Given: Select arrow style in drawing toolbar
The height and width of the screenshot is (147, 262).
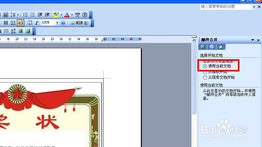Looking at the screenshot, I should 13,31.
